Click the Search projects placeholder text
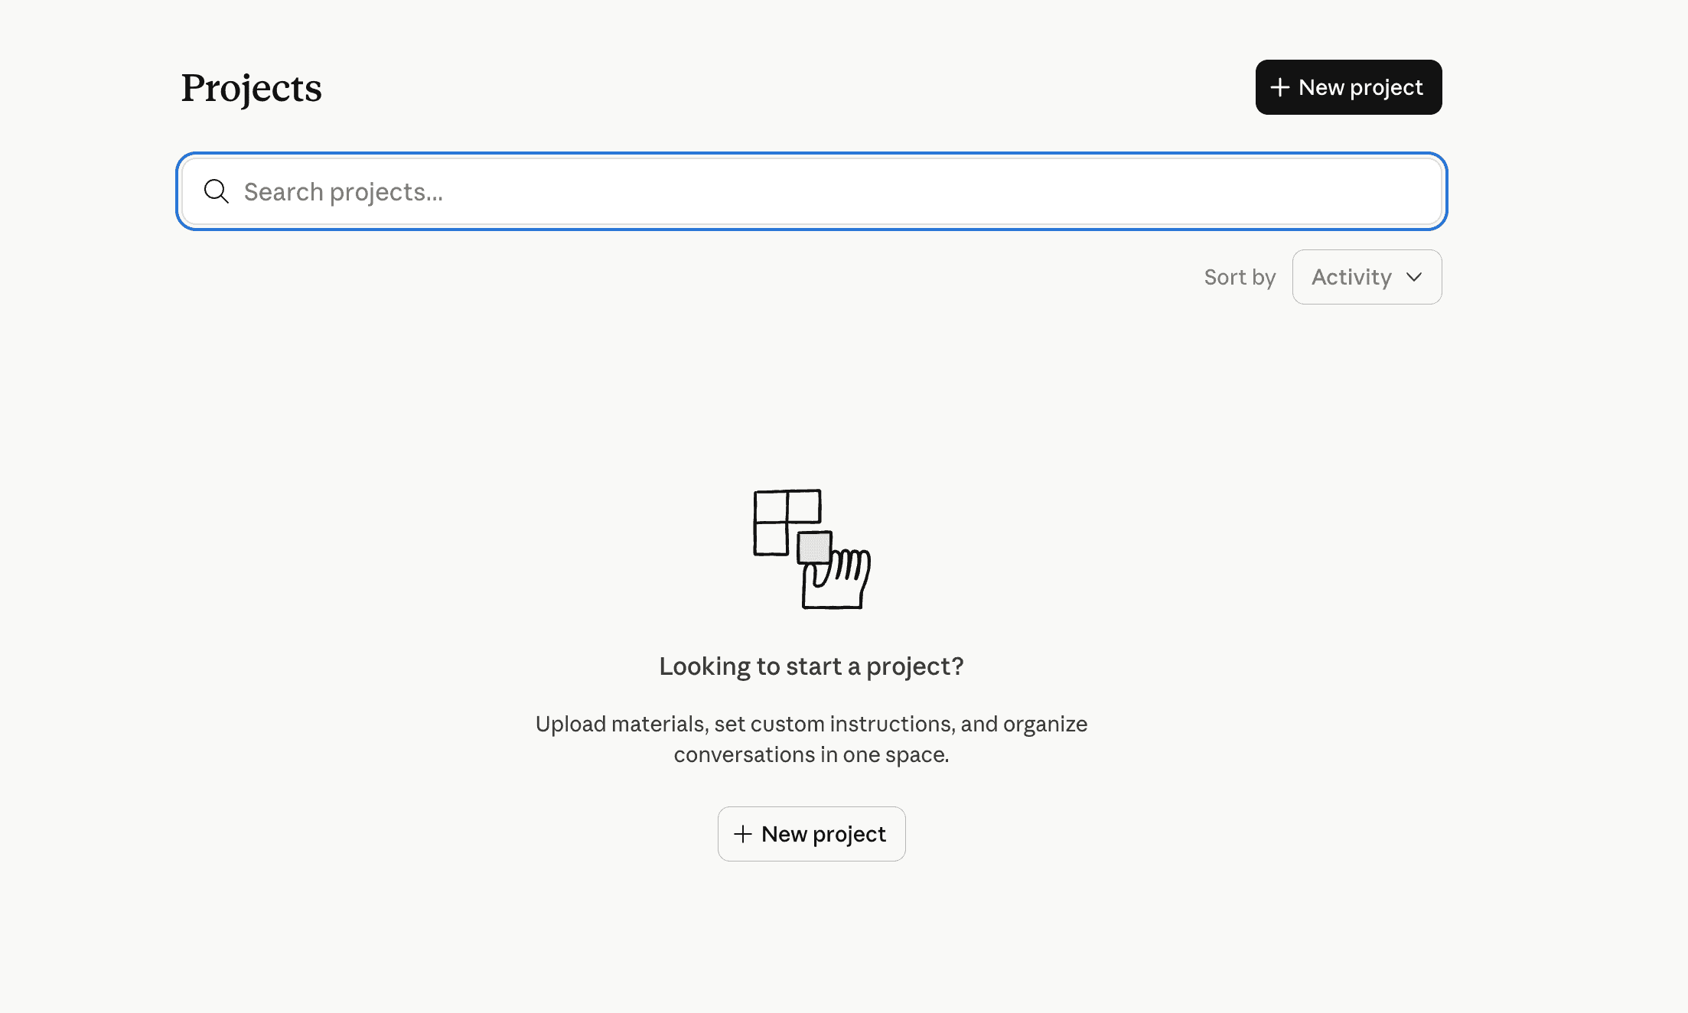Screen dimensions: 1688x1013 (343, 192)
